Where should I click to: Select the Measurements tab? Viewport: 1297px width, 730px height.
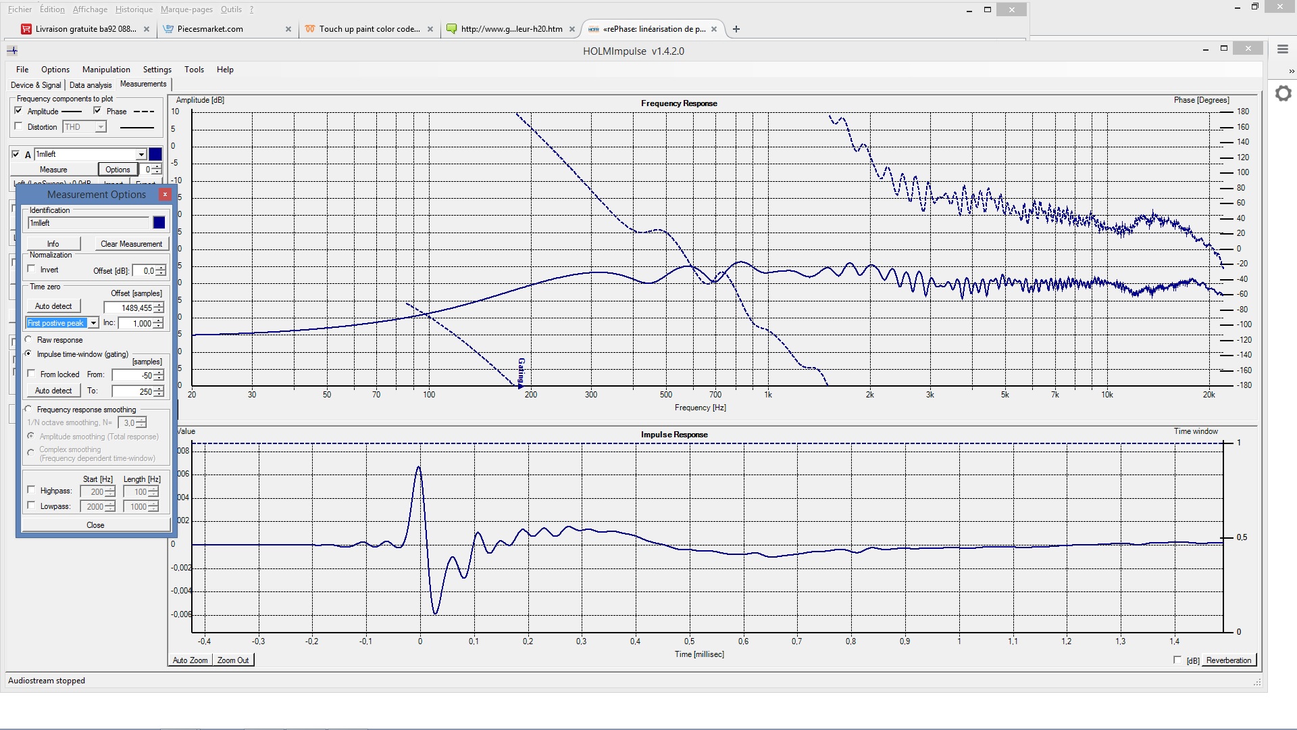point(143,84)
